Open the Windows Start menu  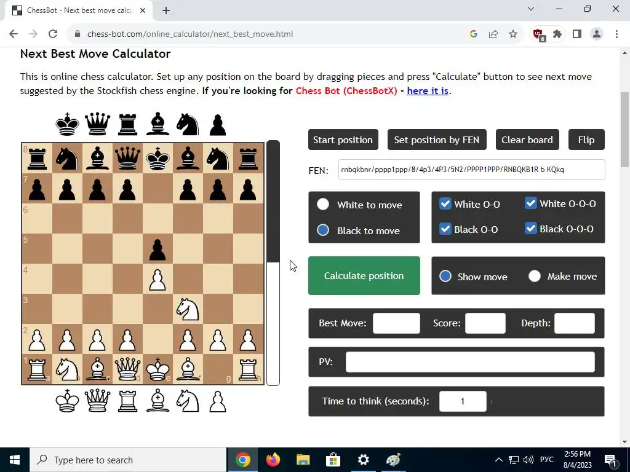point(15,460)
